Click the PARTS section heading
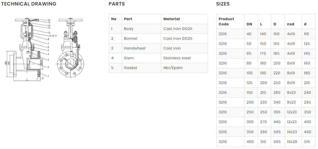The width and height of the screenshot is (318, 149). click(117, 4)
